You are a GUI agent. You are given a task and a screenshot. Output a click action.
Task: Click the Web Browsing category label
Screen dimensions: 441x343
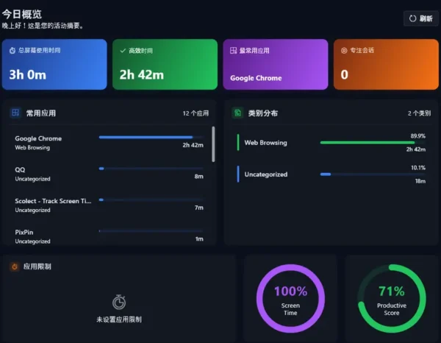pyautogui.click(x=265, y=143)
